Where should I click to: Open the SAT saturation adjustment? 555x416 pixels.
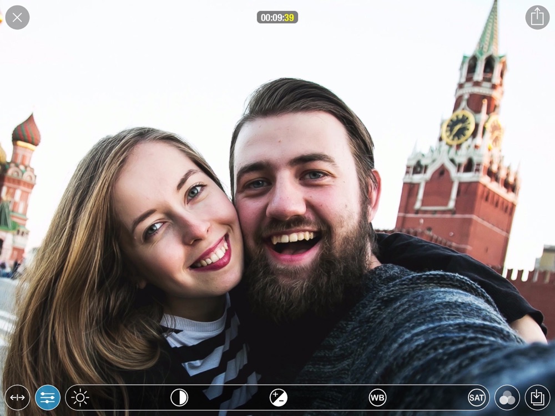tap(476, 398)
